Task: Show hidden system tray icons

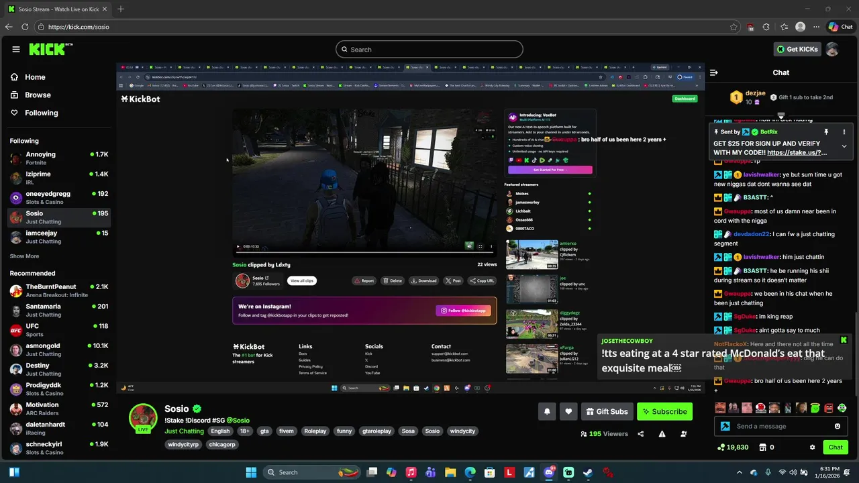Action: point(740,472)
